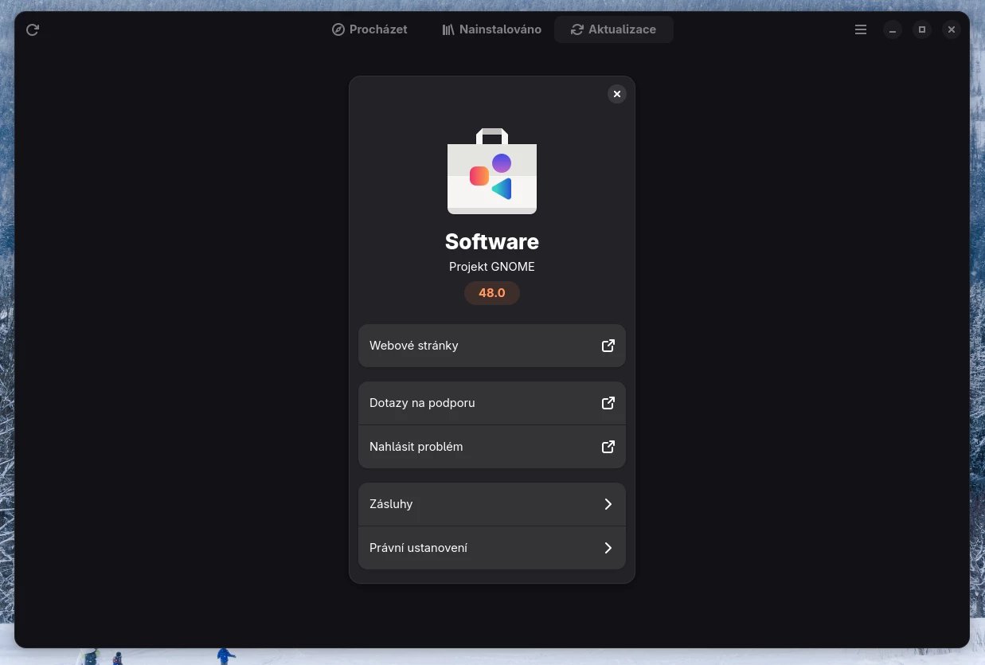The image size is (985, 665).
Task: Open Dotazy na podporu row
Action: click(x=492, y=403)
